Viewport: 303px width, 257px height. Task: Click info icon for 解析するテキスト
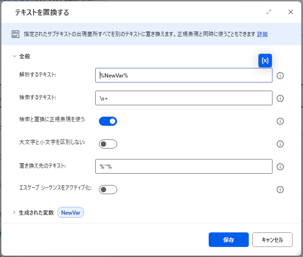point(280,76)
